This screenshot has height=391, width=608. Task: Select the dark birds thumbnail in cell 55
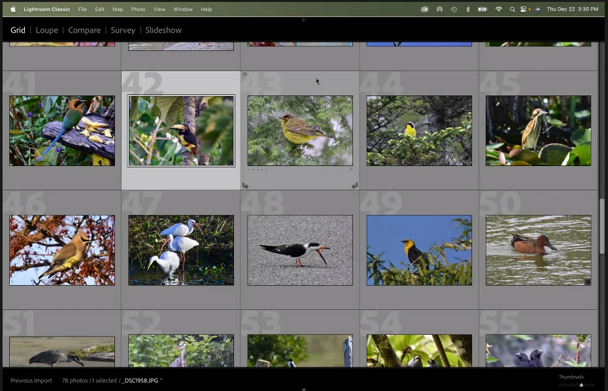pyautogui.click(x=538, y=350)
